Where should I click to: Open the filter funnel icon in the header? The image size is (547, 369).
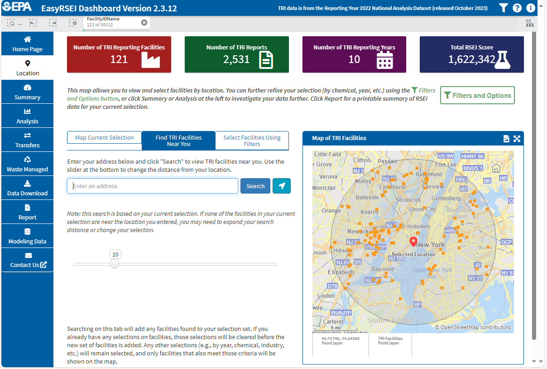point(503,8)
